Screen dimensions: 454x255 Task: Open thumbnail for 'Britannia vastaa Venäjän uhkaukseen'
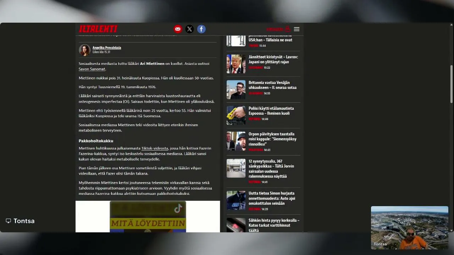click(236, 90)
